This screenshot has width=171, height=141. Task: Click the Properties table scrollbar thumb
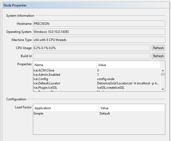[163, 74]
